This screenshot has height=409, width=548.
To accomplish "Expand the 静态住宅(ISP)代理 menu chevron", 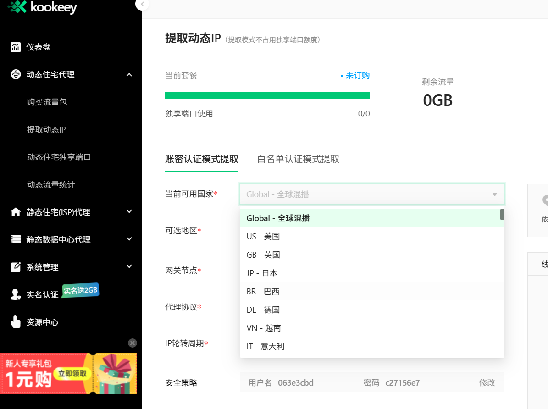I will (x=129, y=211).
